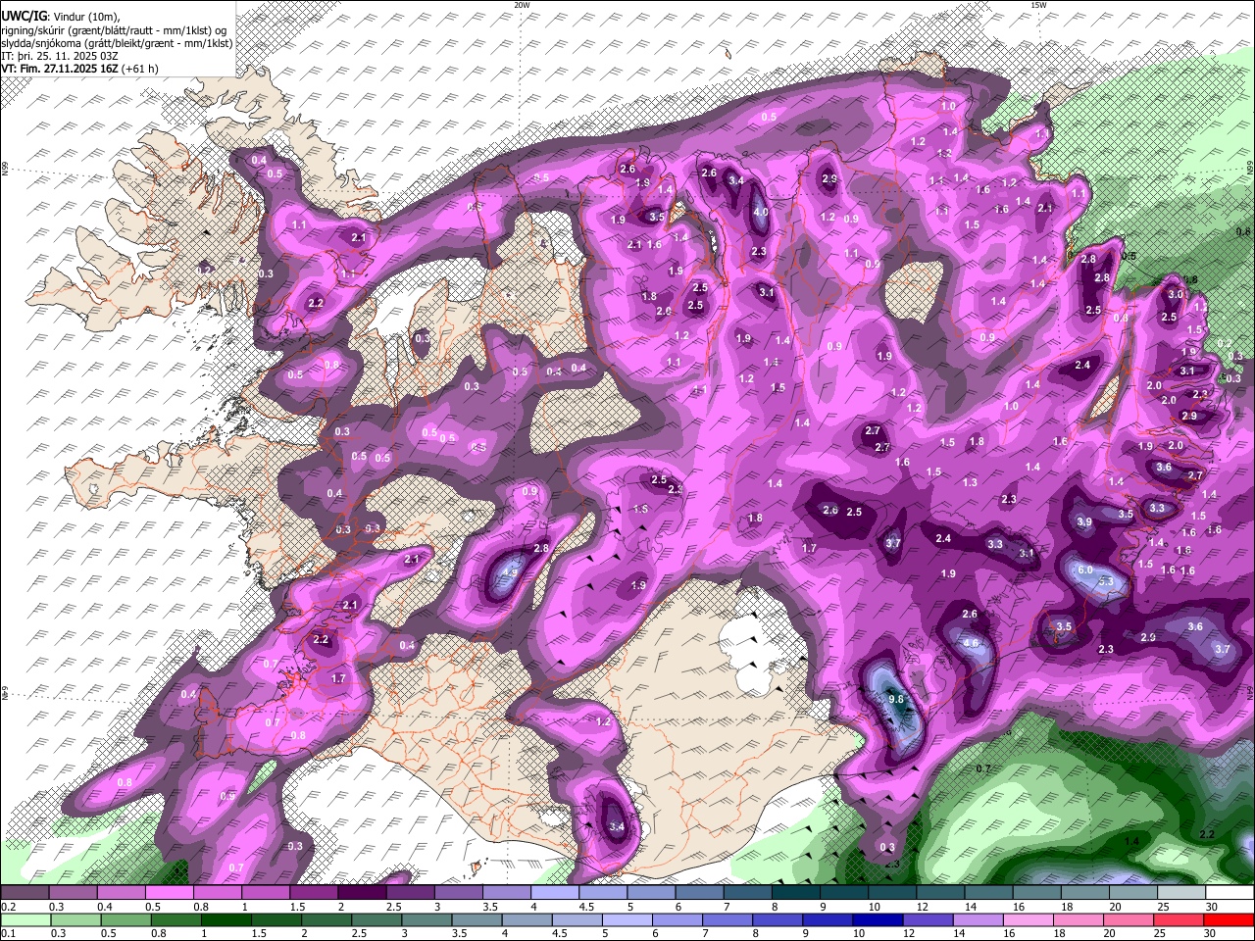Screen dimensions: 1255x941
Task: Click the header line starting 'rigning/skúrir'
Action: click(x=114, y=30)
